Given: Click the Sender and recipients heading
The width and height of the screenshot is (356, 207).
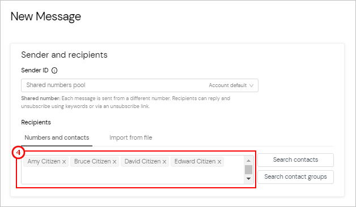Looking at the screenshot, I should (64, 55).
